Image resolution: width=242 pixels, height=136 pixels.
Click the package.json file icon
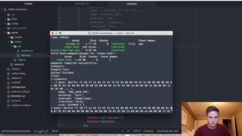(8, 87)
